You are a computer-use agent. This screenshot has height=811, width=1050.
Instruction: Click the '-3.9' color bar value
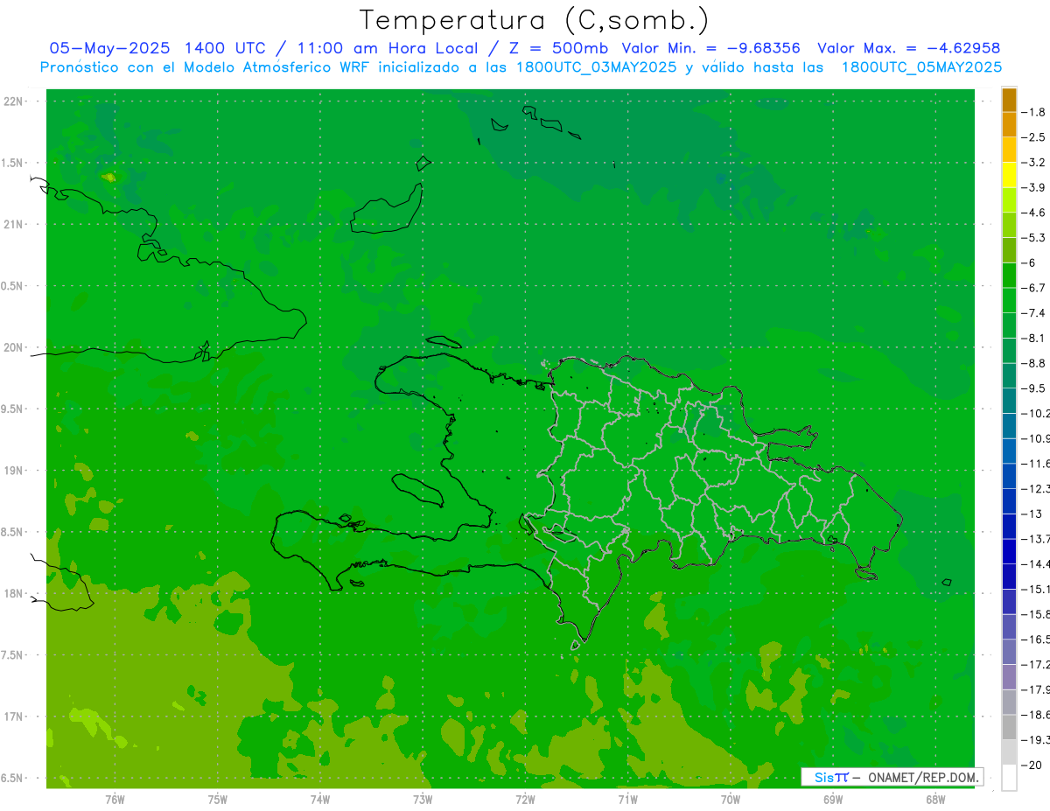coord(1034,187)
